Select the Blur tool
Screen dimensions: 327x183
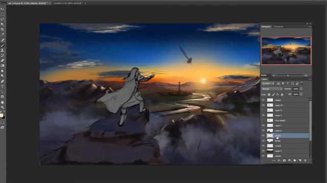pyautogui.click(x=2, y=71)
